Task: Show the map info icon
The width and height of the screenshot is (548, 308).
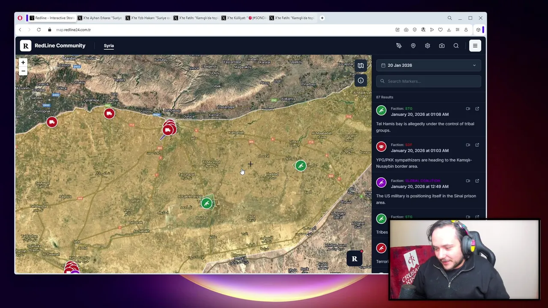Action: point(361,80)
